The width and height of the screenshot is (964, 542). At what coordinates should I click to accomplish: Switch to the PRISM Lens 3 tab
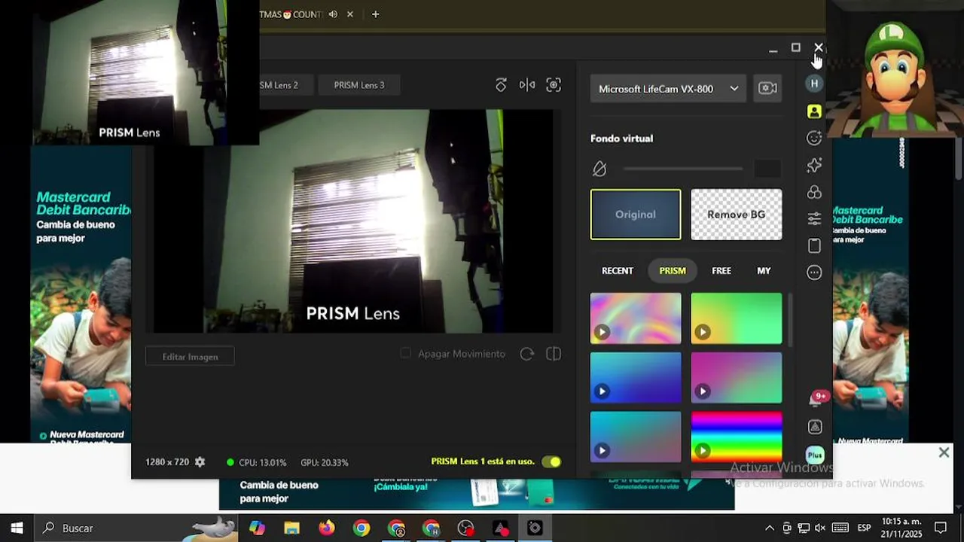[x=359, y=85]
